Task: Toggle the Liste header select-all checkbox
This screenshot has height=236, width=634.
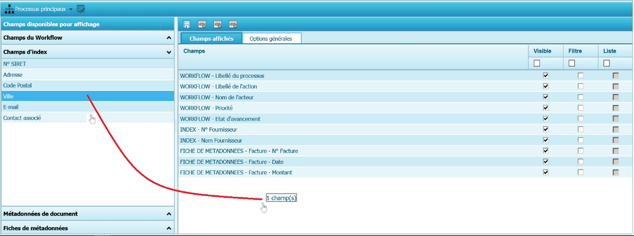Action: [x=606, y=63]
